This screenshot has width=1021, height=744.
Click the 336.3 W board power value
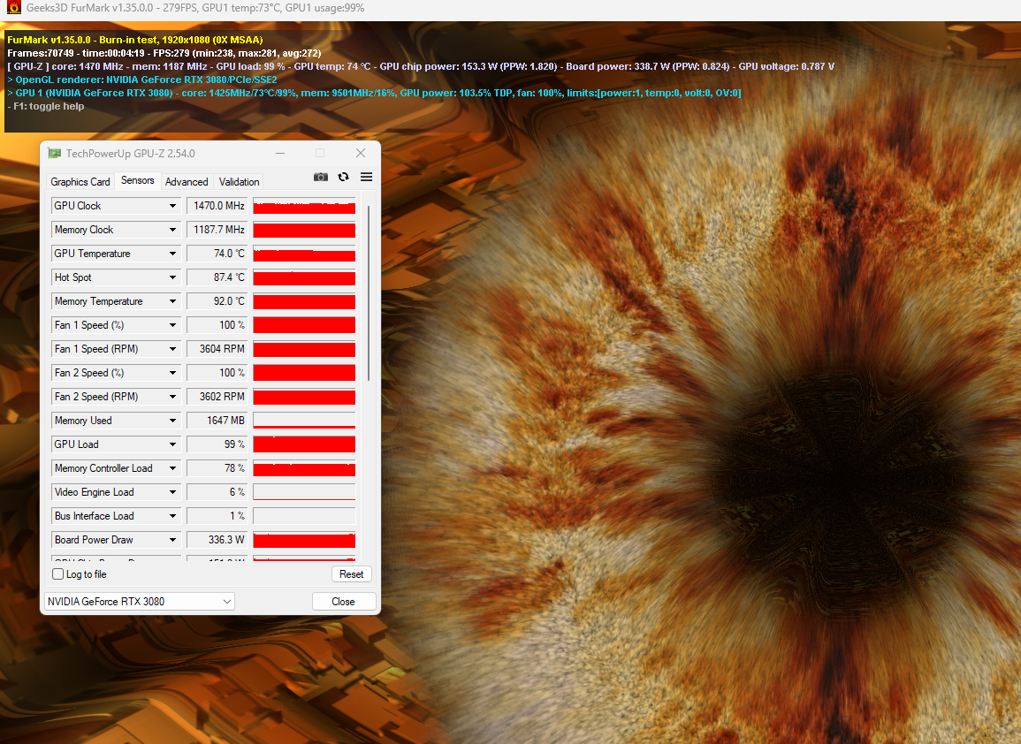coord(217,540)
